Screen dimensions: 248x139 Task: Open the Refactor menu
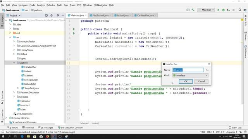51,5
